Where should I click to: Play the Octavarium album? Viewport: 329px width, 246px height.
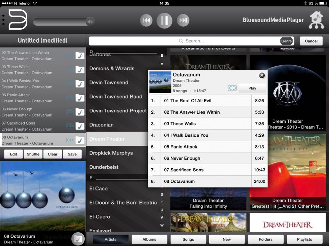252,88
